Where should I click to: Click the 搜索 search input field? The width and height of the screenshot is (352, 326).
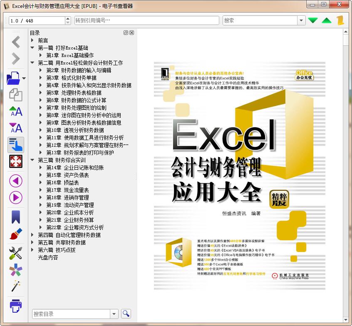[x=260, y=20]
